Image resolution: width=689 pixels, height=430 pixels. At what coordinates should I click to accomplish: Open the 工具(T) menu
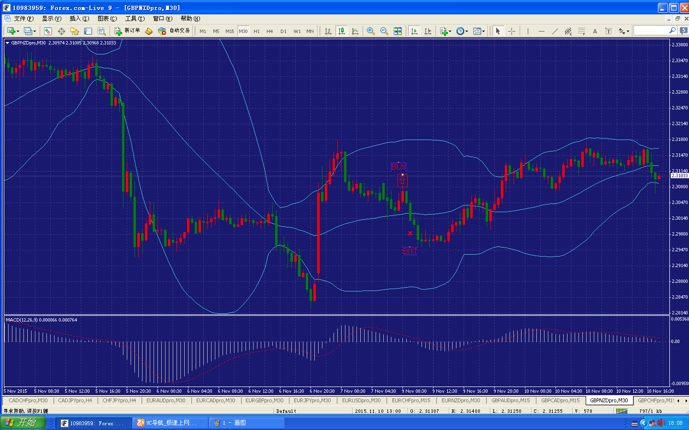tap(135, 19)
